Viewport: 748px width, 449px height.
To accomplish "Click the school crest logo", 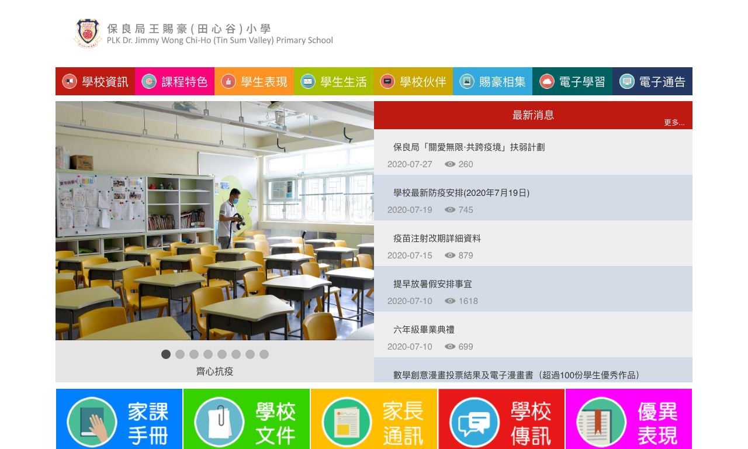I will click(x=87, y=33).
